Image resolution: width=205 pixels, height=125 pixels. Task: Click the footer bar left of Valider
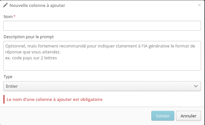click(76, 116)
